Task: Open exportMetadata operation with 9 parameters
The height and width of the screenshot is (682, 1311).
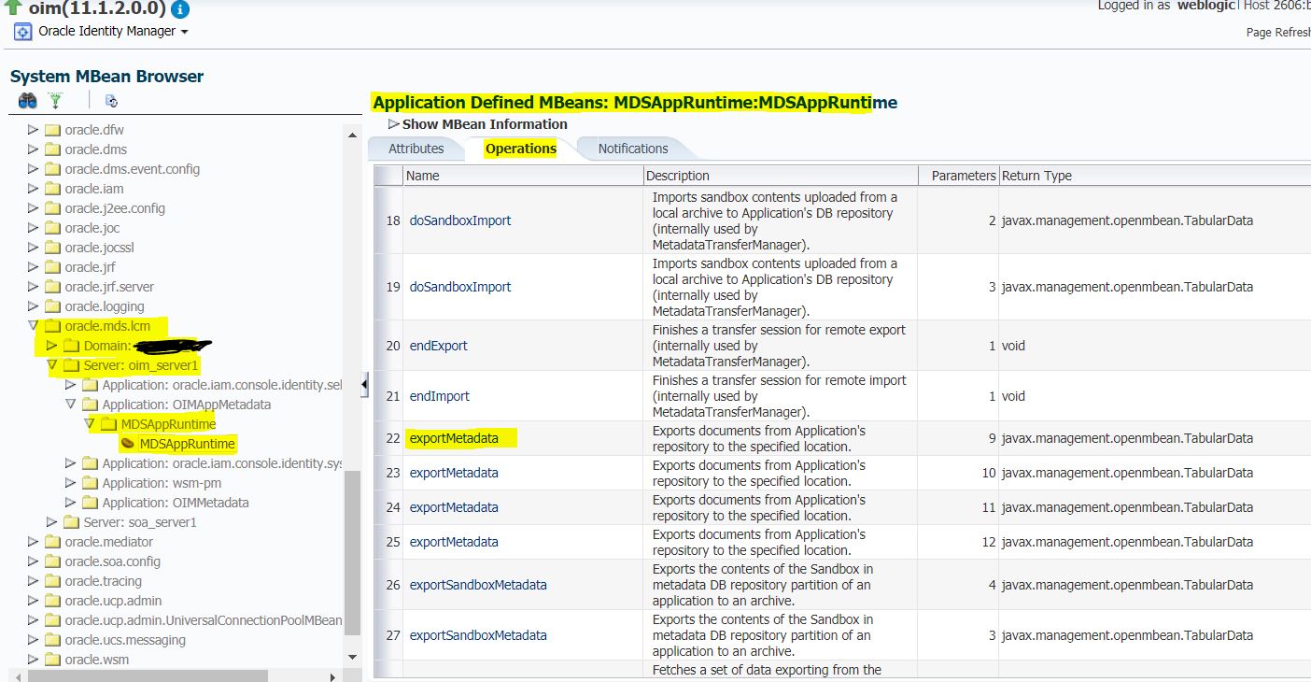Action: (454, 438)
